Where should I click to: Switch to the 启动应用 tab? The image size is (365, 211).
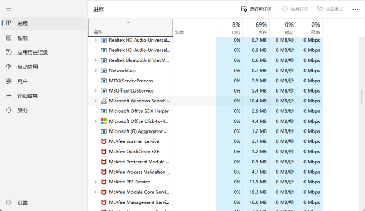(x=44, y=67)
